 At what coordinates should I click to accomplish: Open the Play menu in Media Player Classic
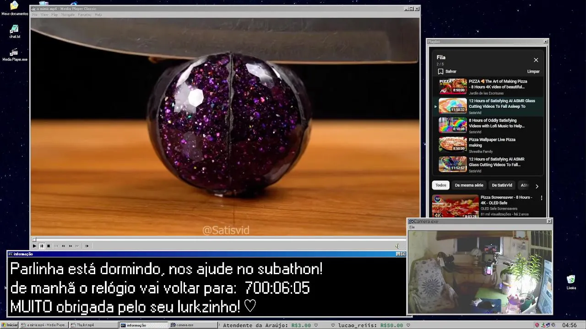[x=54, y=15]
